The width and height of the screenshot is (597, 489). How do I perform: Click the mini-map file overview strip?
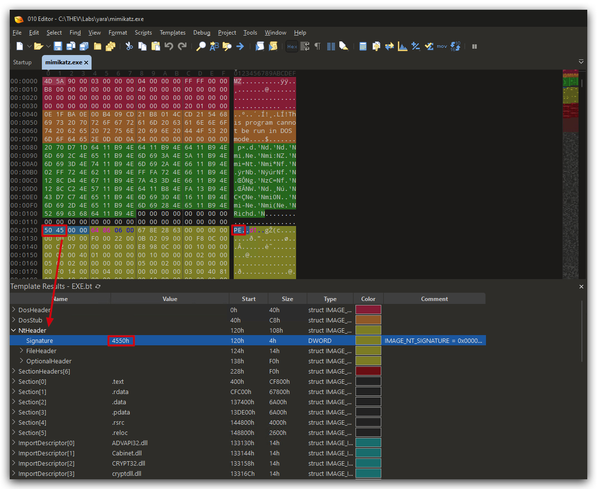(570, 174)
